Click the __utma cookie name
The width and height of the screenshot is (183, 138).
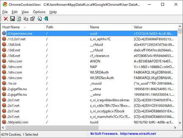point(96,89)
